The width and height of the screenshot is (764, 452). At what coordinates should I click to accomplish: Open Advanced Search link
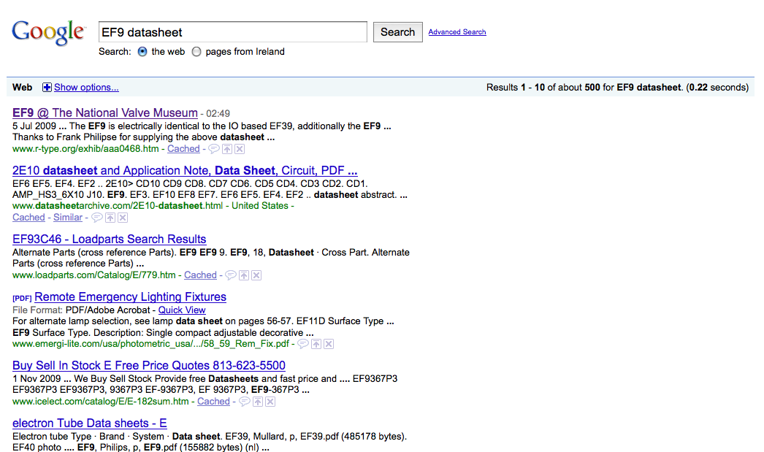(x=457, y=32)
